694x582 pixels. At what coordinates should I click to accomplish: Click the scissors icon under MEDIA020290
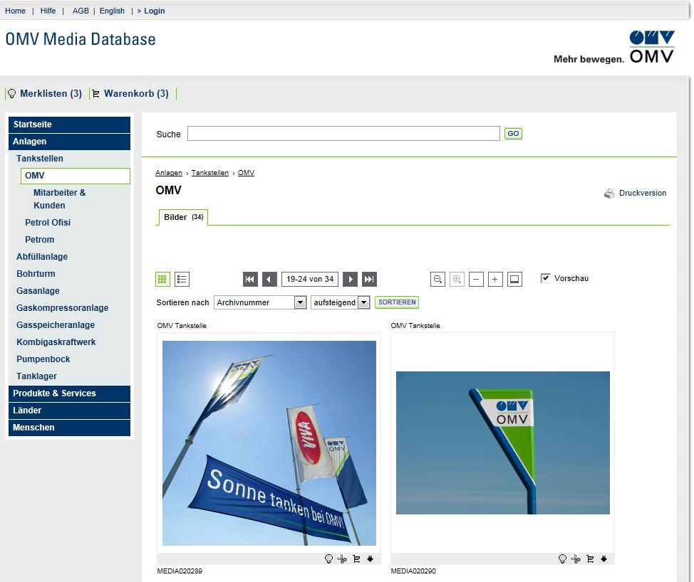click(x=576, y=559)
